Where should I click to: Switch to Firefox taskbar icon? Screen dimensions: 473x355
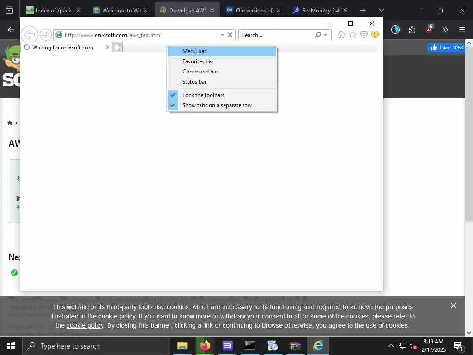pyautogui.click(x=205, y=346)
